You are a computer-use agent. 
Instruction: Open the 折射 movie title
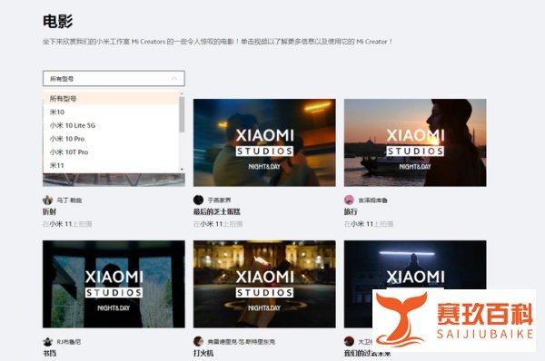point(49,211)
